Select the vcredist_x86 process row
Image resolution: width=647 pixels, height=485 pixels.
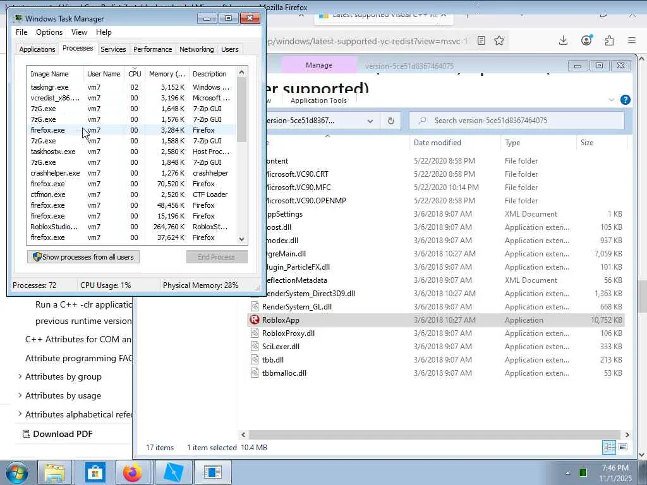click(131, 98)
